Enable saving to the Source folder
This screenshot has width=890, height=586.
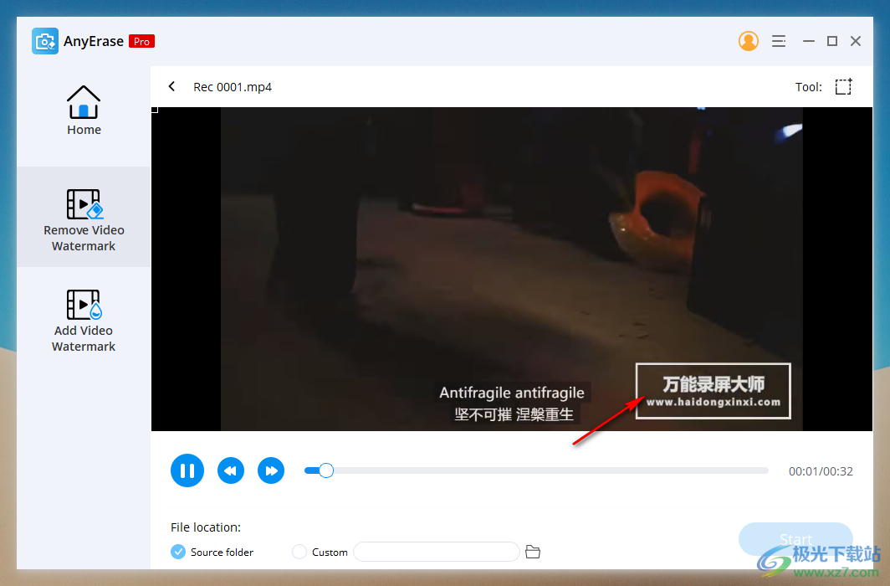(x=177, y=552)
